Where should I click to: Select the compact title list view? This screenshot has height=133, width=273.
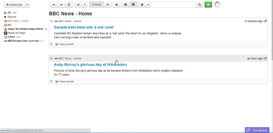tap(125, 5)
